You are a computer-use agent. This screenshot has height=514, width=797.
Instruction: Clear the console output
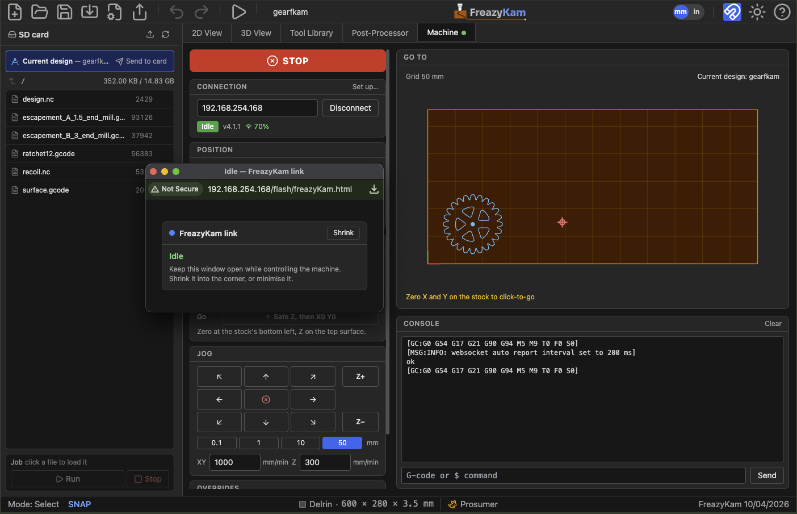click(x=773, y=324)
